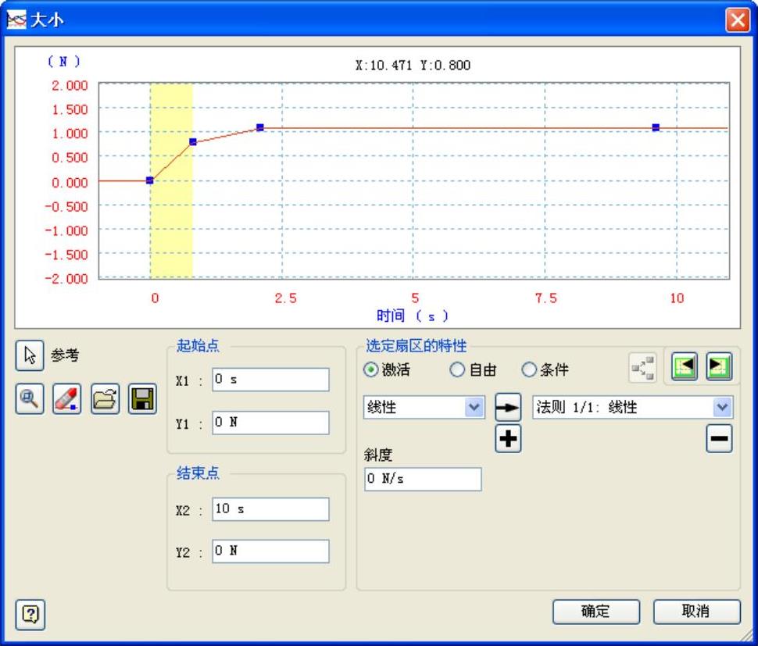Select the 激活 radio button

371,370
